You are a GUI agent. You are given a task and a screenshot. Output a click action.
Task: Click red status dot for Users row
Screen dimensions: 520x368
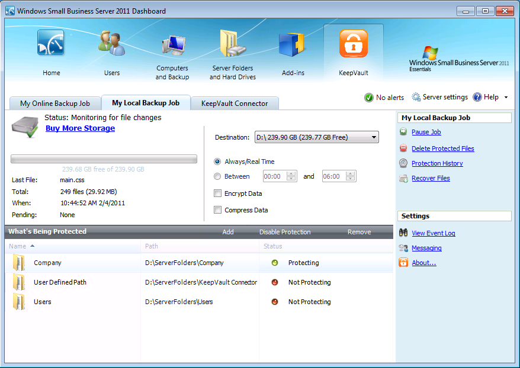point(275,302)
